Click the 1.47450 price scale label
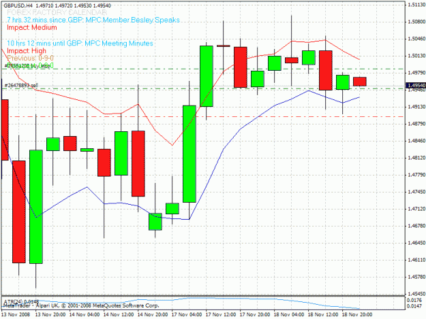 click(x=416, y=192)
